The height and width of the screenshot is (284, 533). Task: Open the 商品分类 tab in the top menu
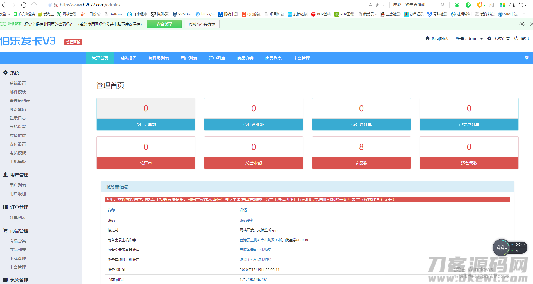[x=245, y=58]
